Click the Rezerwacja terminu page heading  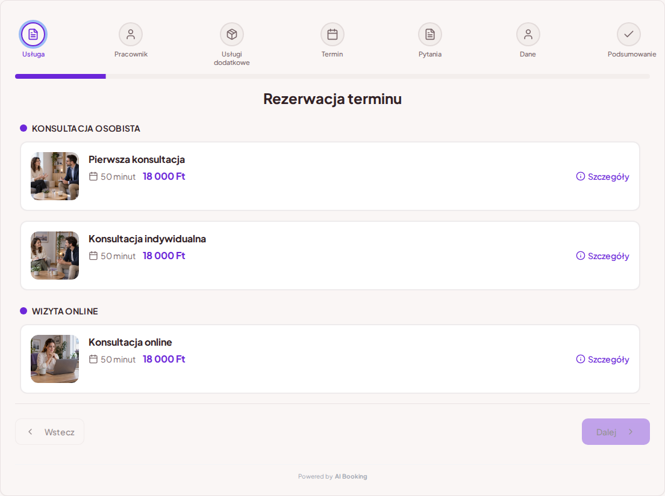[332, 99]
